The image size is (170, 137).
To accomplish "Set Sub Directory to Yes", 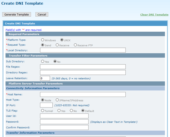I will point(42,61).
